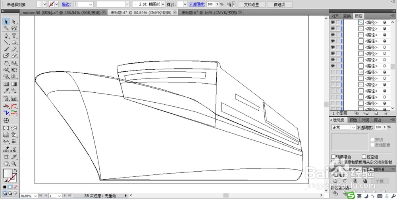Switch toolbox paint mode to Gradient
This screenshot has width=397, height=199.
point(10,187)
